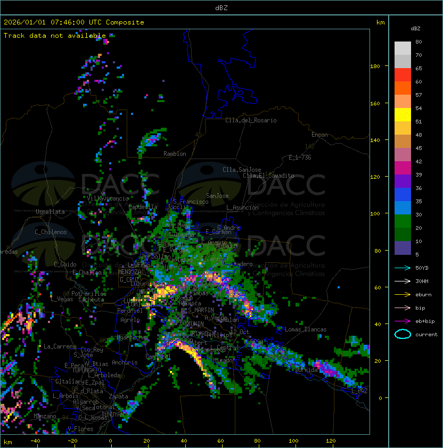Image resolution: width=443 pixels, height=448 pixels.
Task: Click the white 30HM arrow legend icon
Action: (x=403, y=281)
